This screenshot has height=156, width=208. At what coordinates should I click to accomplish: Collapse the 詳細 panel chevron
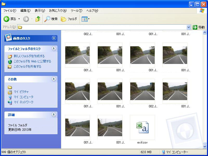tap(54, 115)
